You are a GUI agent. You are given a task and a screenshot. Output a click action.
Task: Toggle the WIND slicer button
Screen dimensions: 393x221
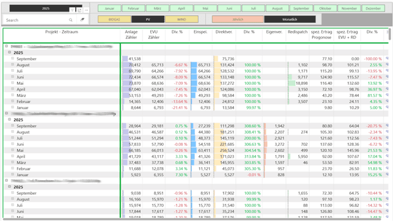point(182,20)
